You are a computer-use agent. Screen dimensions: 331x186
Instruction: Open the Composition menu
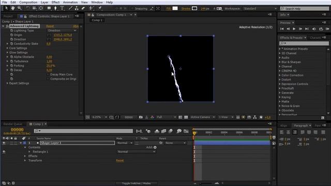[x=28, y=2]
